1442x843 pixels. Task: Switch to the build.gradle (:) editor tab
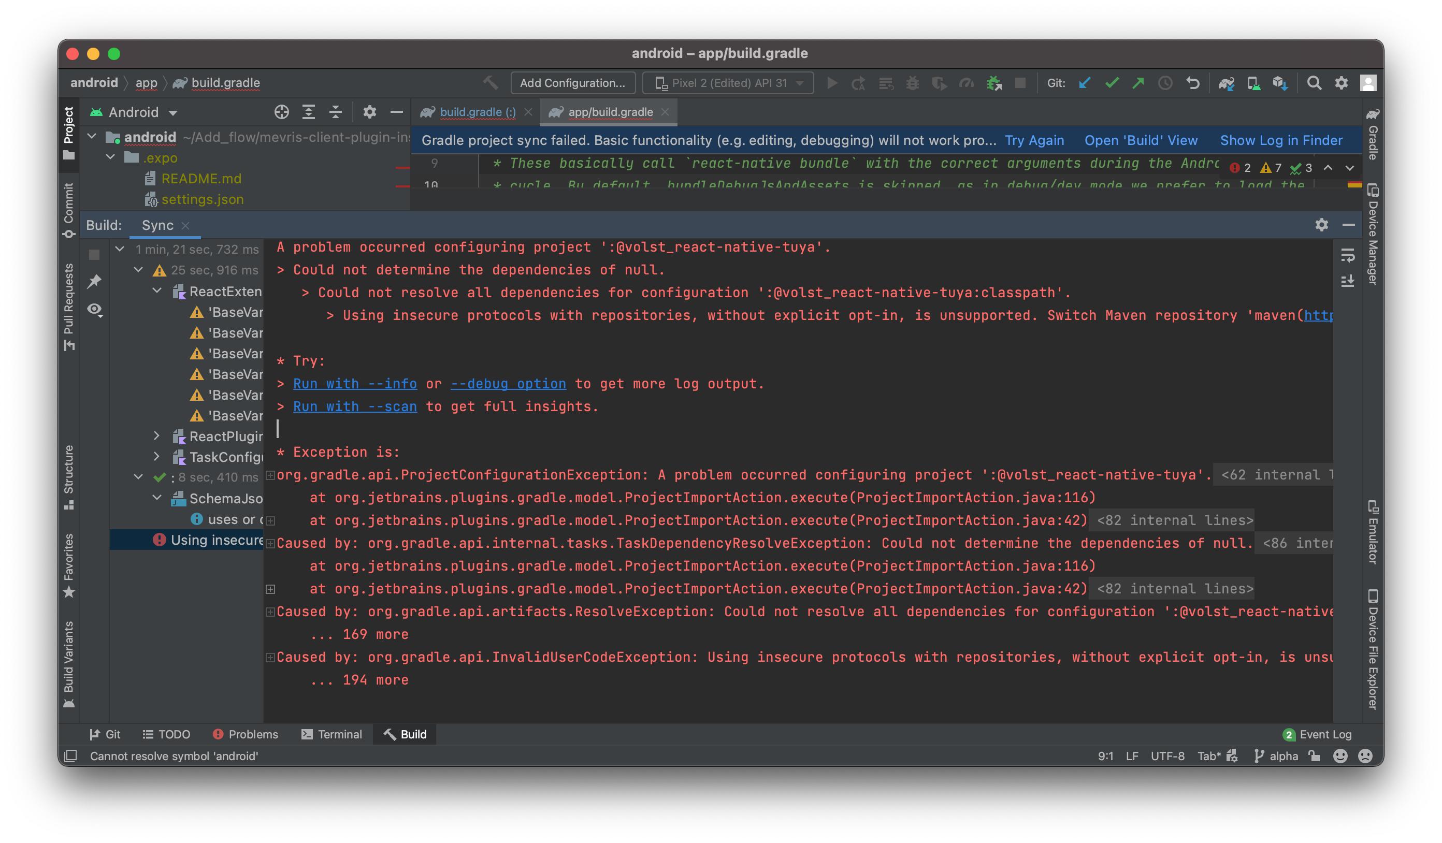(x=477, y=112)
